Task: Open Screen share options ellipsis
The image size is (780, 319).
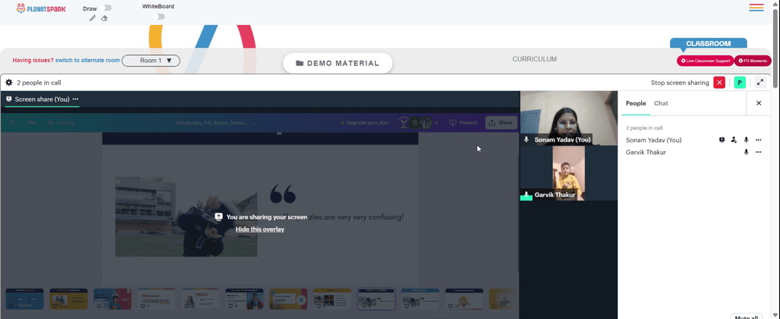Action: click(76, 100)
